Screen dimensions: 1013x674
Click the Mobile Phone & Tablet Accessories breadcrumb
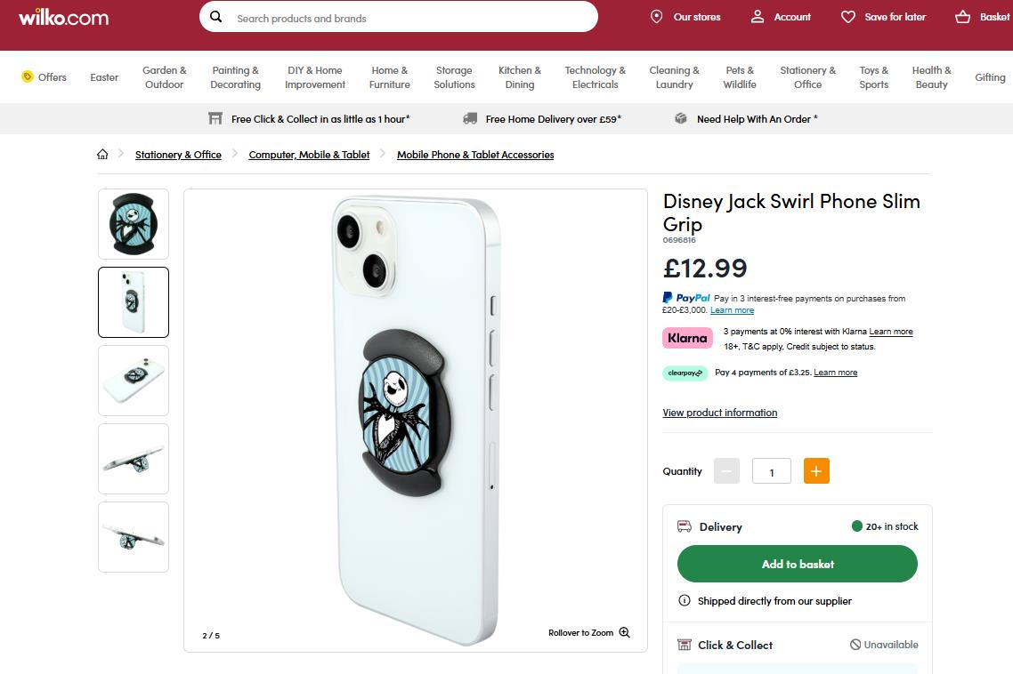tap(475, 155)
